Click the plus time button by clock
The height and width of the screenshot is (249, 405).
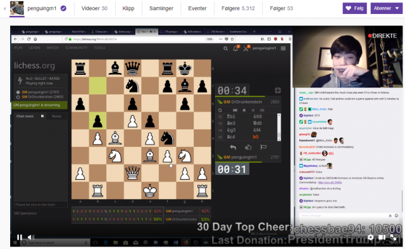[x=278, y=90]
